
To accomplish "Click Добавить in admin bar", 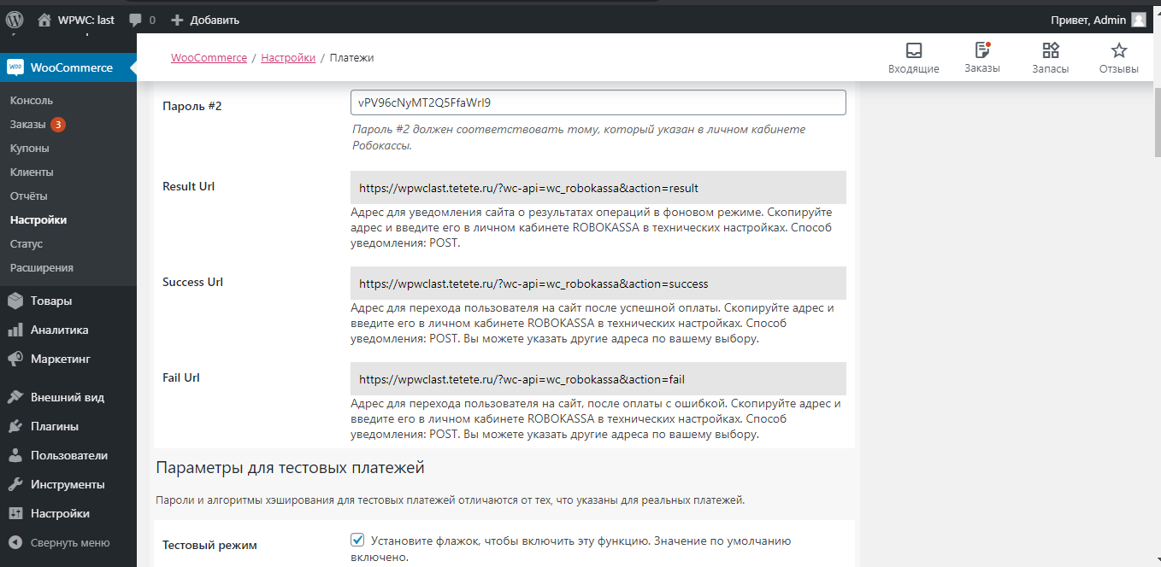I will coord(215,20).
